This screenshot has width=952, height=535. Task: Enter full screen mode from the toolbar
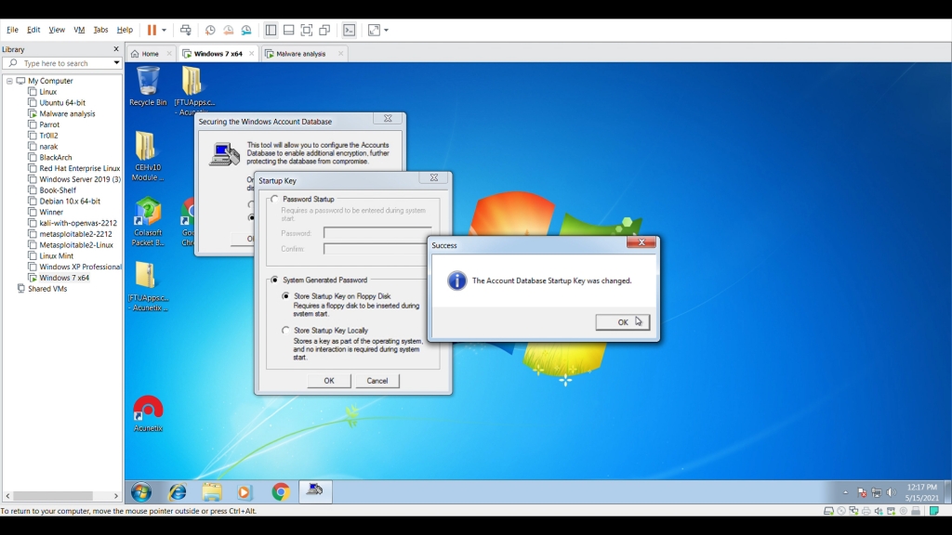click(x=307, y=30)
